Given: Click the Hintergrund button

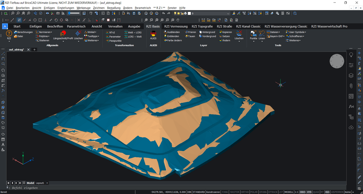Looking at the screenshot, I should click(207, 32).
